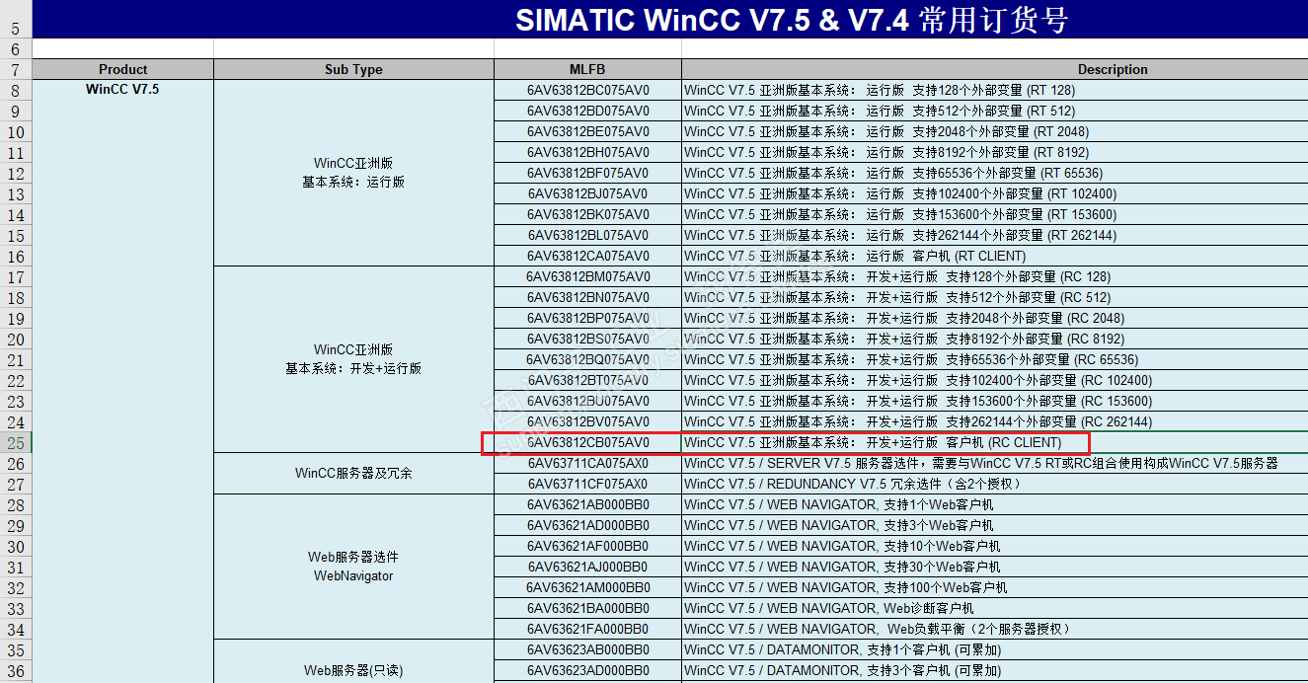
Task: Click MLFB cell 6AV63812BQ075AV0
Action: click(587, 359)
